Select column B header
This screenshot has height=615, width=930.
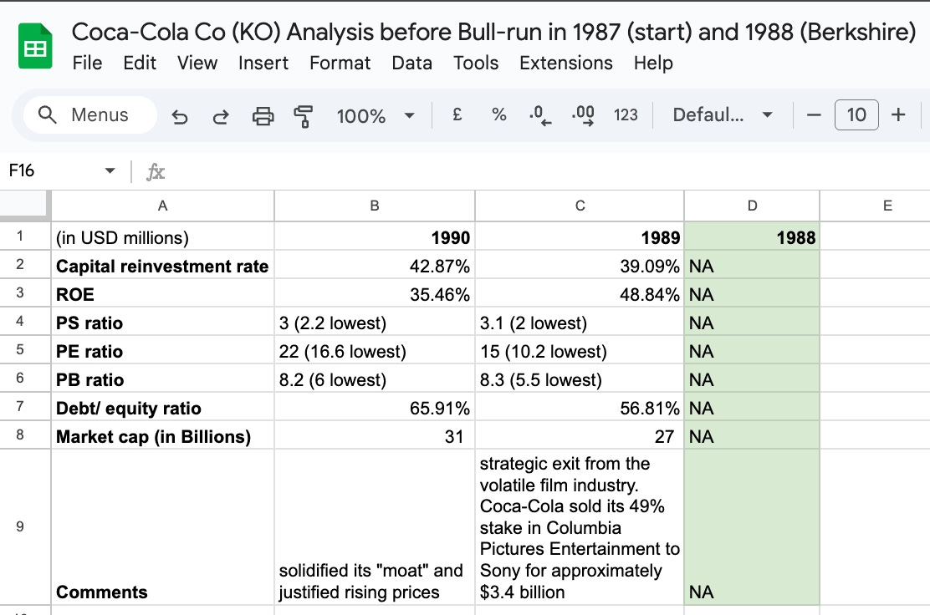coord(374,206)
